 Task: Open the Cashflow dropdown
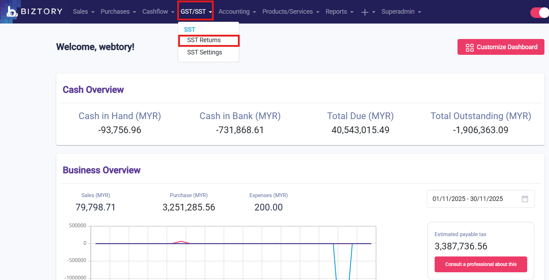(158, 12)
